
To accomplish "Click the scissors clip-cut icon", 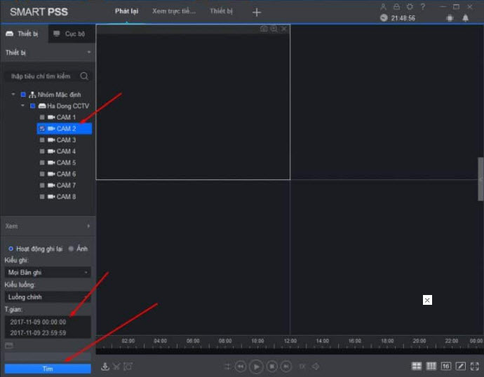I will (x=116, y=366).
